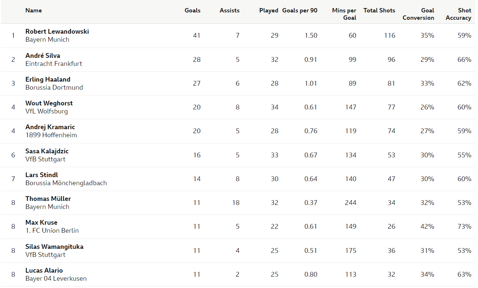The image size is (478, 288).
Task: Click Andrej Kramaric's name
Action: (50, 127)
